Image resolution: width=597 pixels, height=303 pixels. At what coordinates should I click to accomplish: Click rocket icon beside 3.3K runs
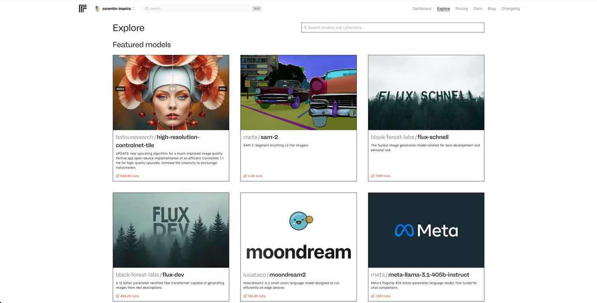click(x=245, y=176)
